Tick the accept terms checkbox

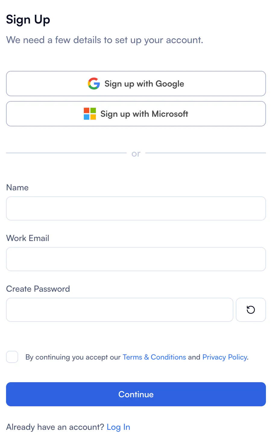pyautogui.click(x=12, y=357)
